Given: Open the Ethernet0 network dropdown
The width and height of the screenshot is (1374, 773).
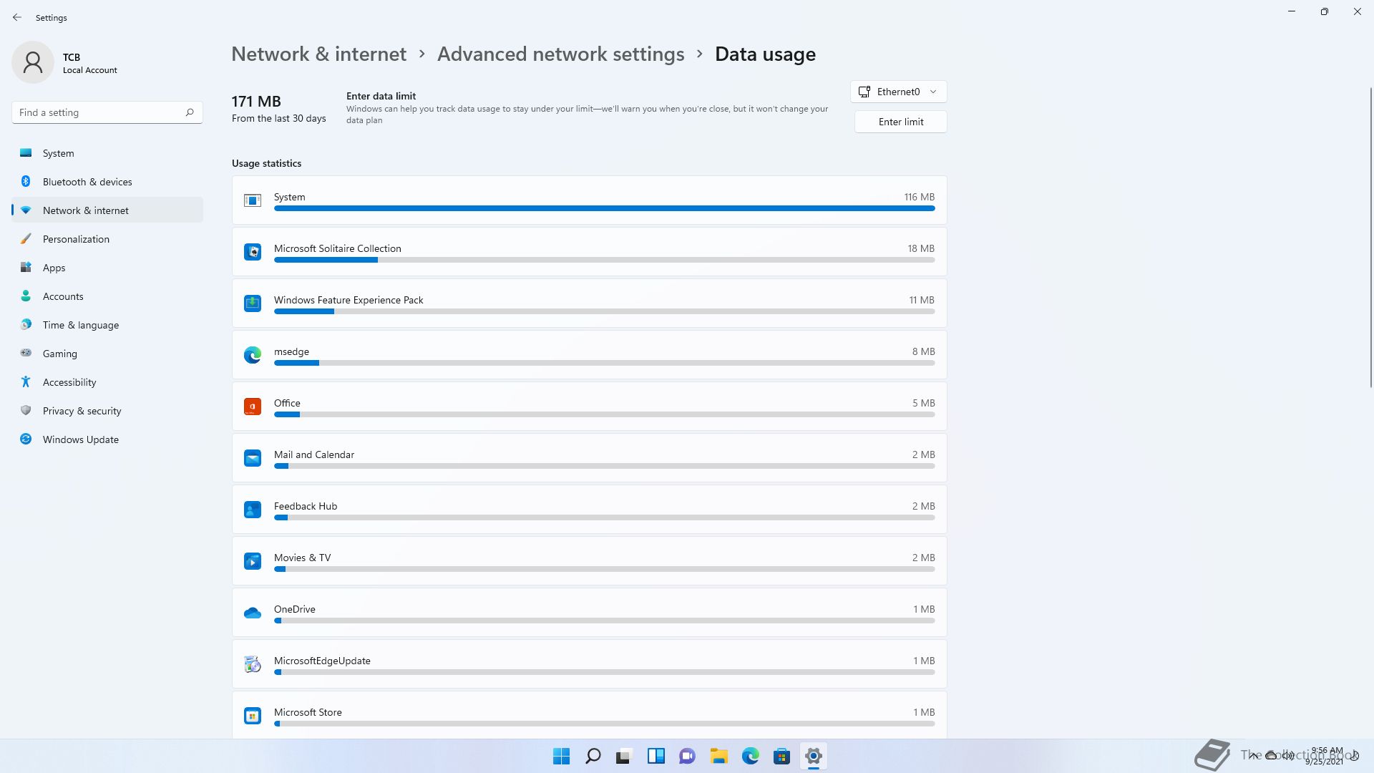Looking at the screenshot, I should (x=899, y=92).
